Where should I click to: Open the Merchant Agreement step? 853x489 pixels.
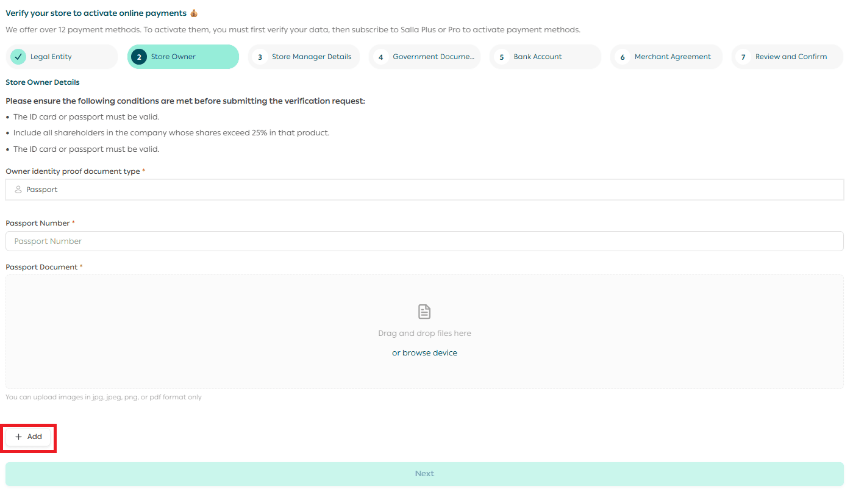(x=673, y=57)
